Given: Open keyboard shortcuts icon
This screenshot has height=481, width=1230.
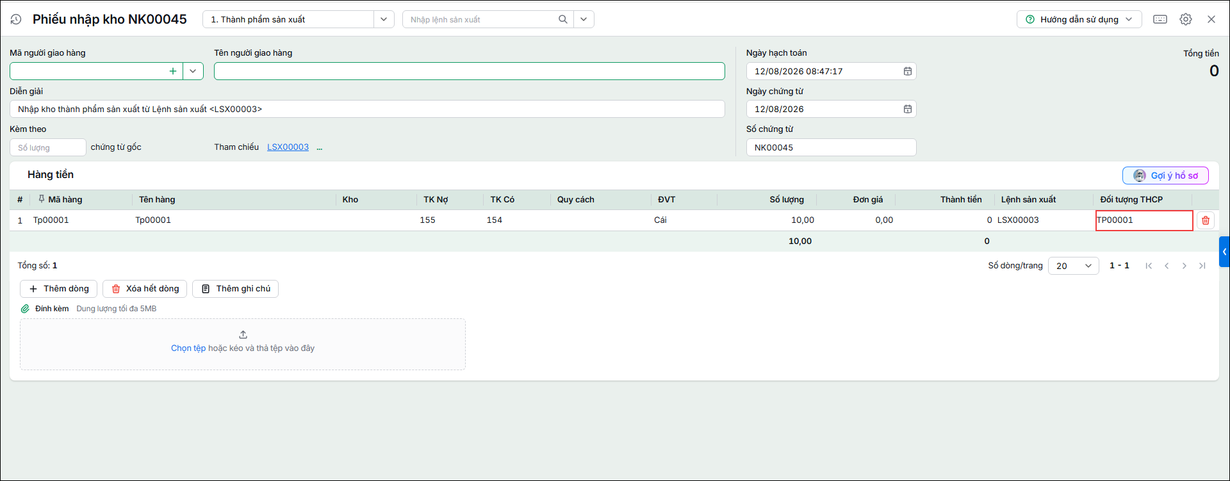Looking at the screenshot, I should tap(1160, 19).
